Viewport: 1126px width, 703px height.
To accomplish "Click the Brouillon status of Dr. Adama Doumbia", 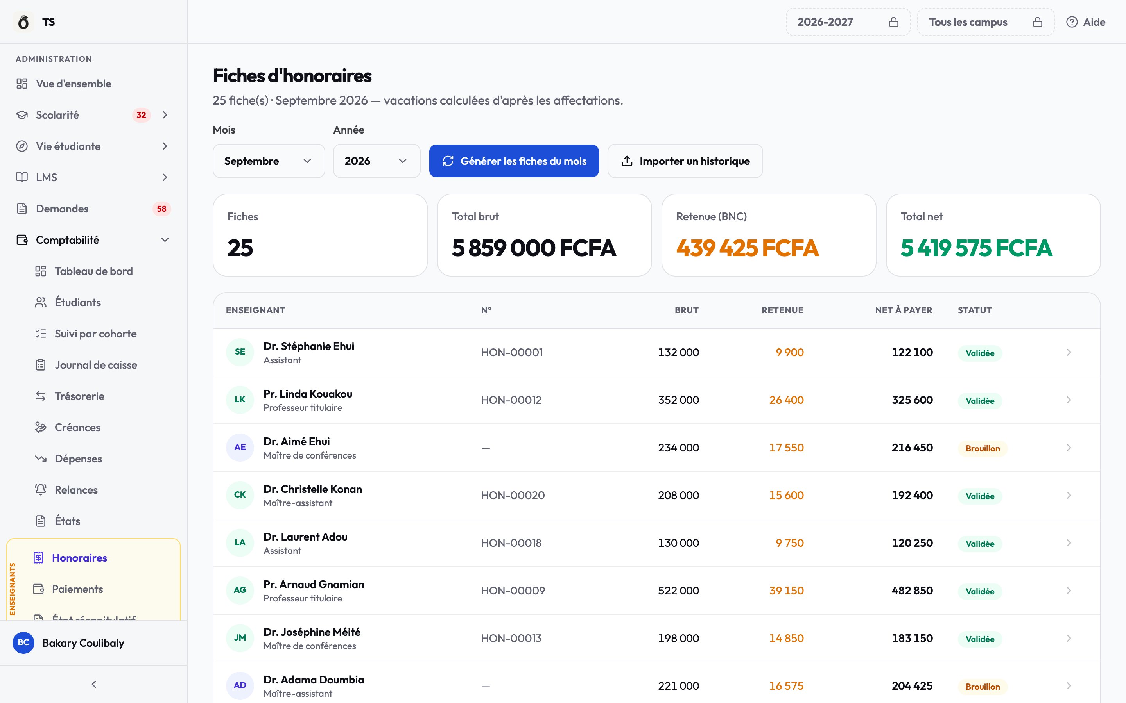I will pos(982,687).
